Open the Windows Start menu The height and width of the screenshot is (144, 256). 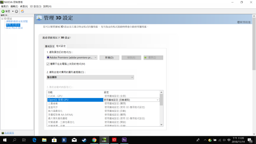[x=5, y=140]
